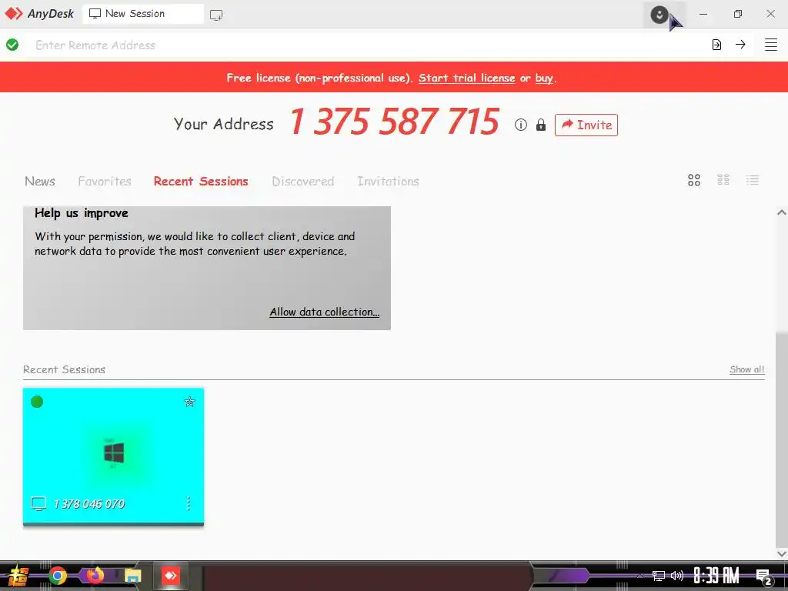Click the green online status dot

[37, 402]
